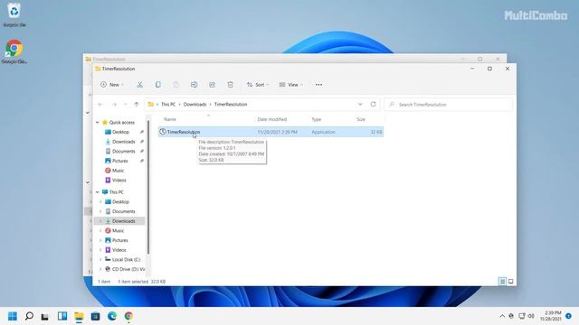
Task: Go up one folder level
Action: [137, 105]
